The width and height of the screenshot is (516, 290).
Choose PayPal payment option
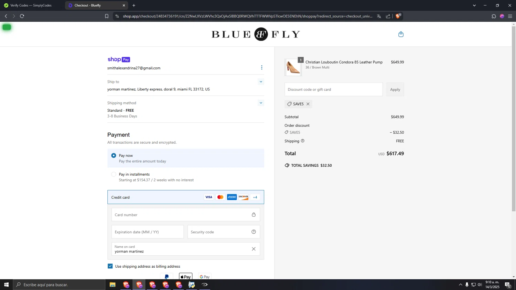coord(167,277)
